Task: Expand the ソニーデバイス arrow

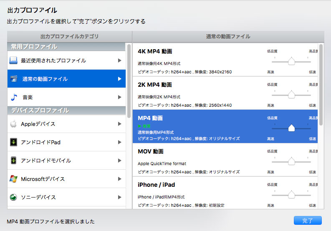Action: 120,197
